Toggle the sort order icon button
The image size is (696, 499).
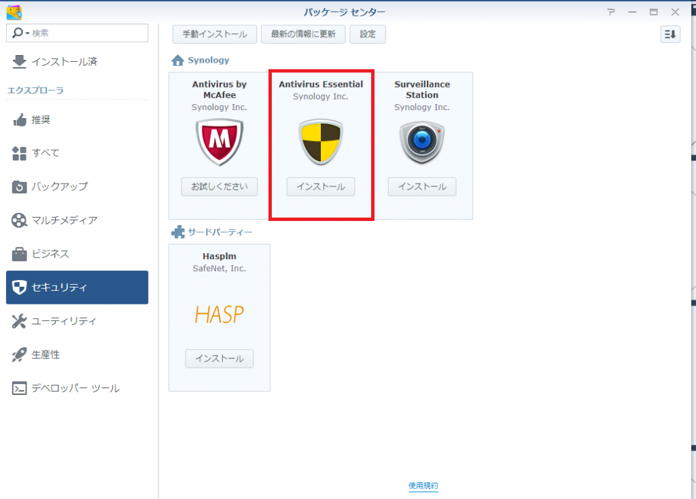pyautogui.click(x=670, y=34)
